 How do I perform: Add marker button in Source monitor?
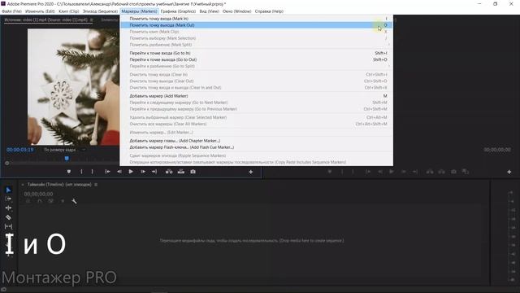(x=69, y=172)
